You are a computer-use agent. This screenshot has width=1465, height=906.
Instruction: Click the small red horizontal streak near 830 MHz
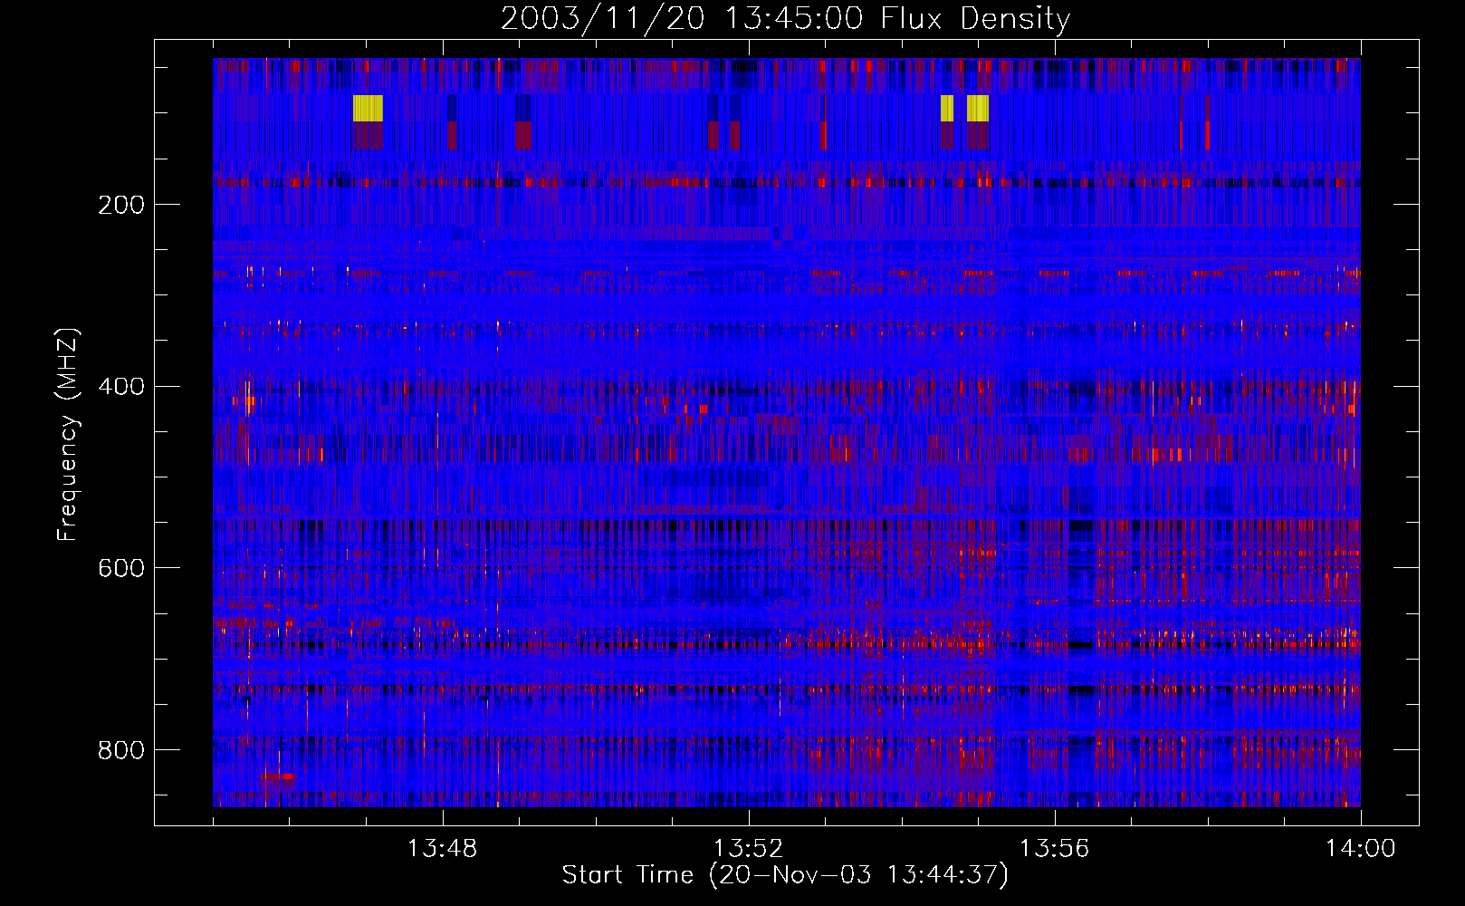277,776
